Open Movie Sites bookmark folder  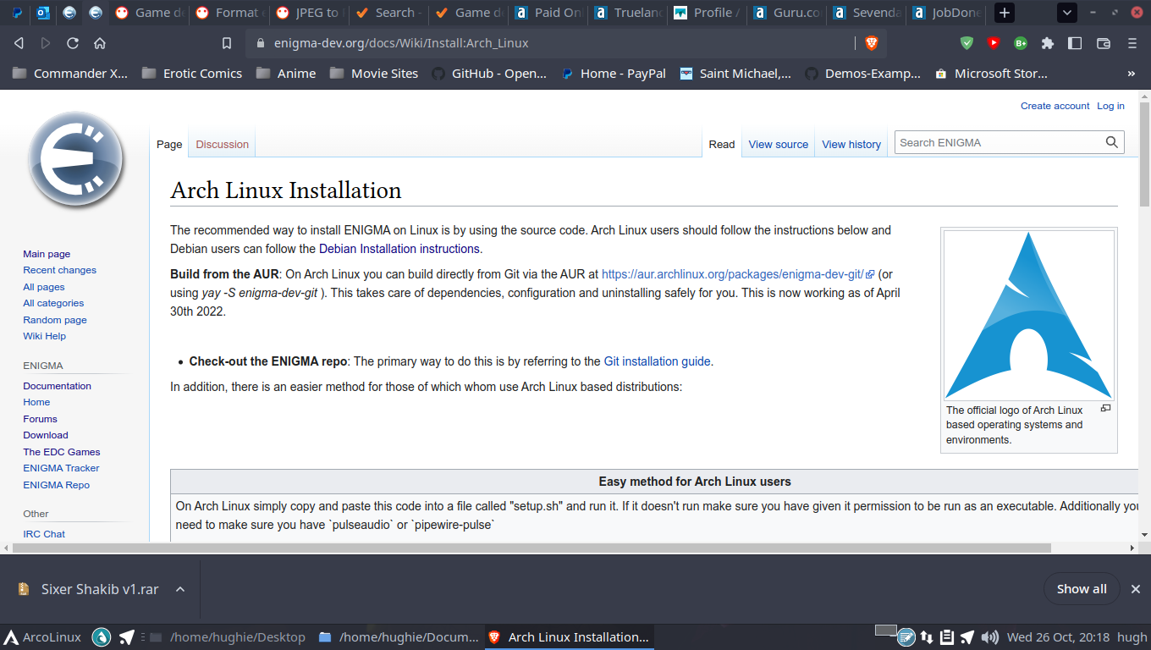374,74
